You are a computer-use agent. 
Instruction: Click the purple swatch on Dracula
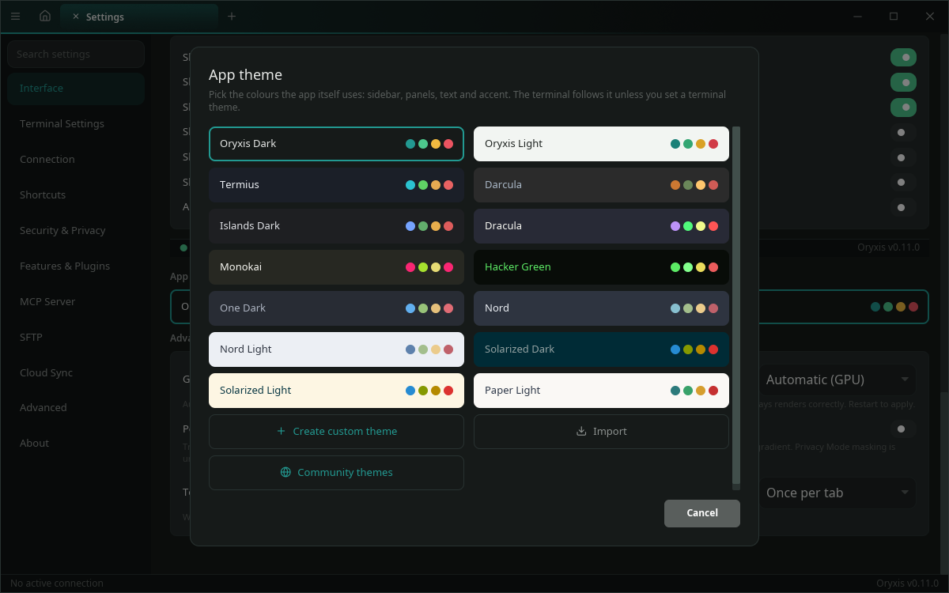pos(675,226)
